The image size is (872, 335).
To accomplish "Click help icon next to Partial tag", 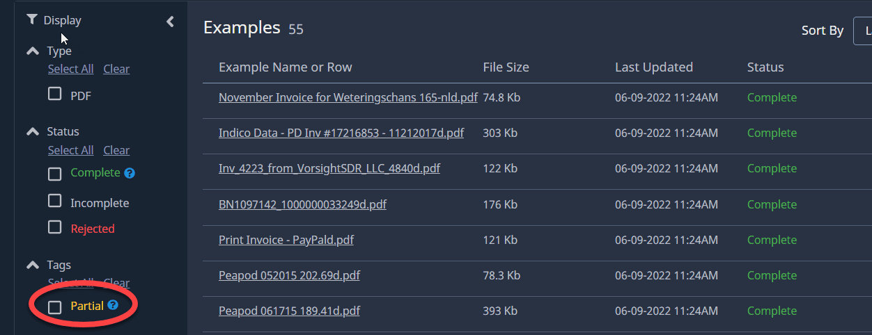I will (113, 305).
